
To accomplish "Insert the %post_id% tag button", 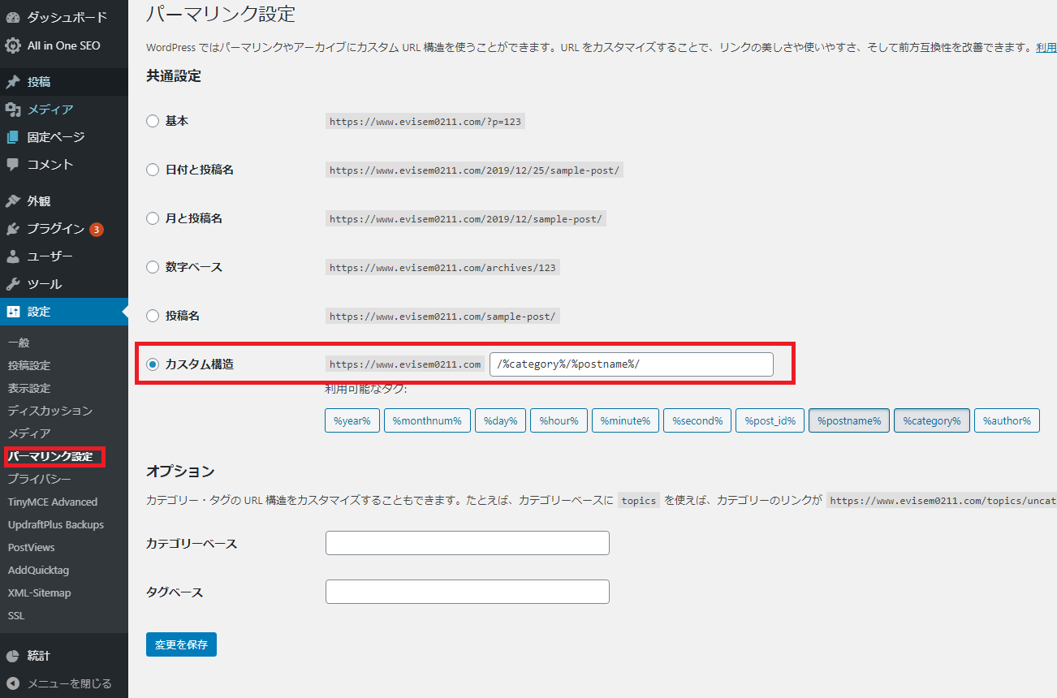I will click(x=770, y=420).
